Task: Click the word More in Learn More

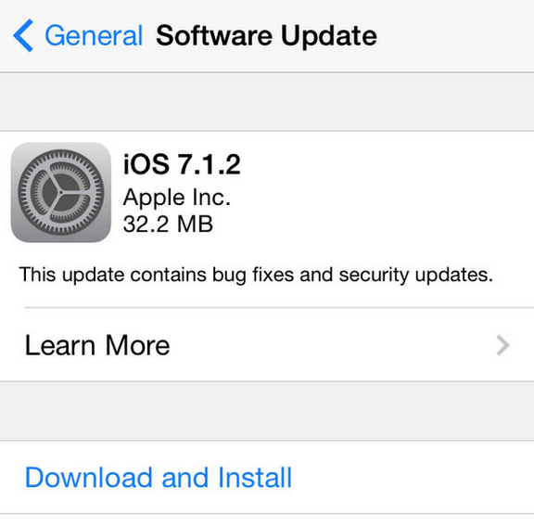Action: pyautogui.click(x=137, y=345)
